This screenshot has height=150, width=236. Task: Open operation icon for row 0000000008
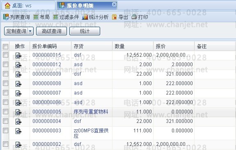pos(18,84)
